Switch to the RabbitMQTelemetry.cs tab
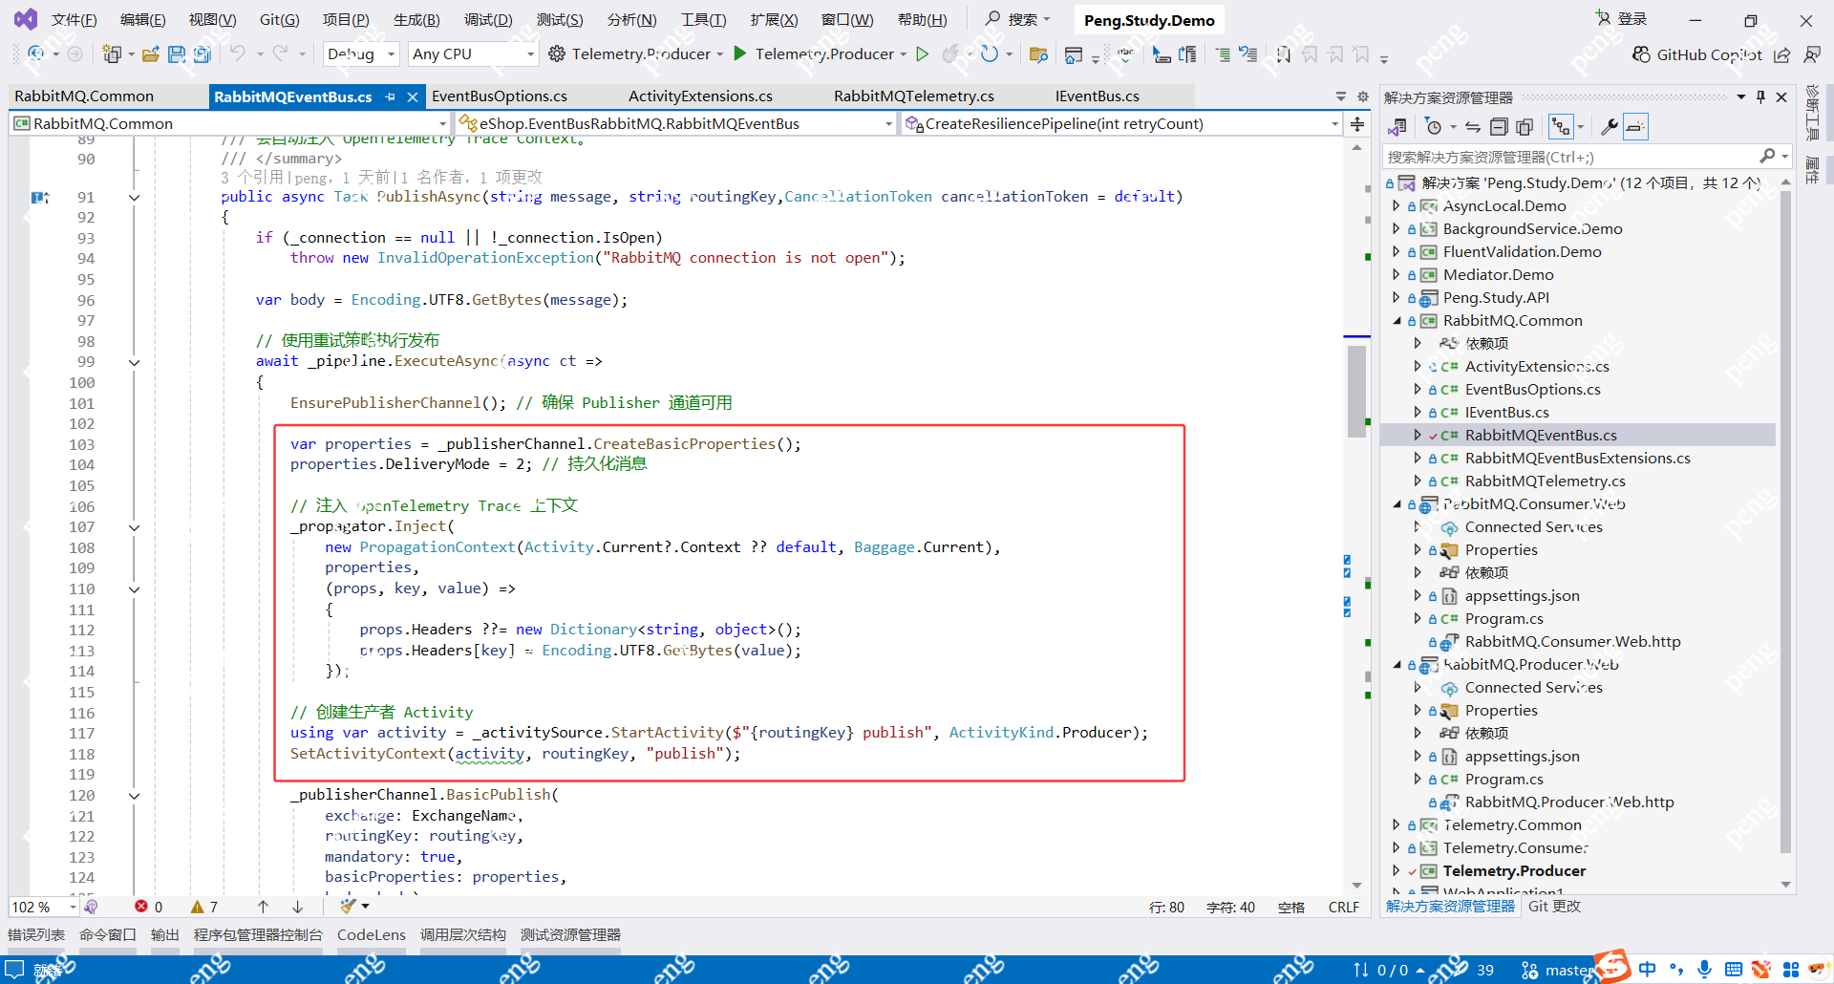1834x984 pixels. click(914, 96)
